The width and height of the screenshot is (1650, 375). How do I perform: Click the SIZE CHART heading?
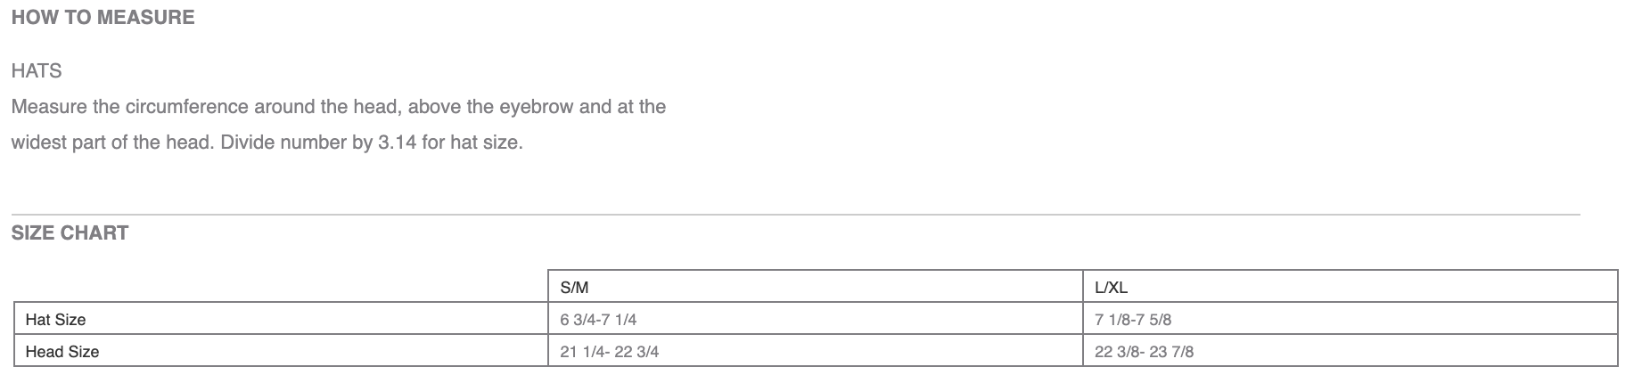(x=70, y=233)
